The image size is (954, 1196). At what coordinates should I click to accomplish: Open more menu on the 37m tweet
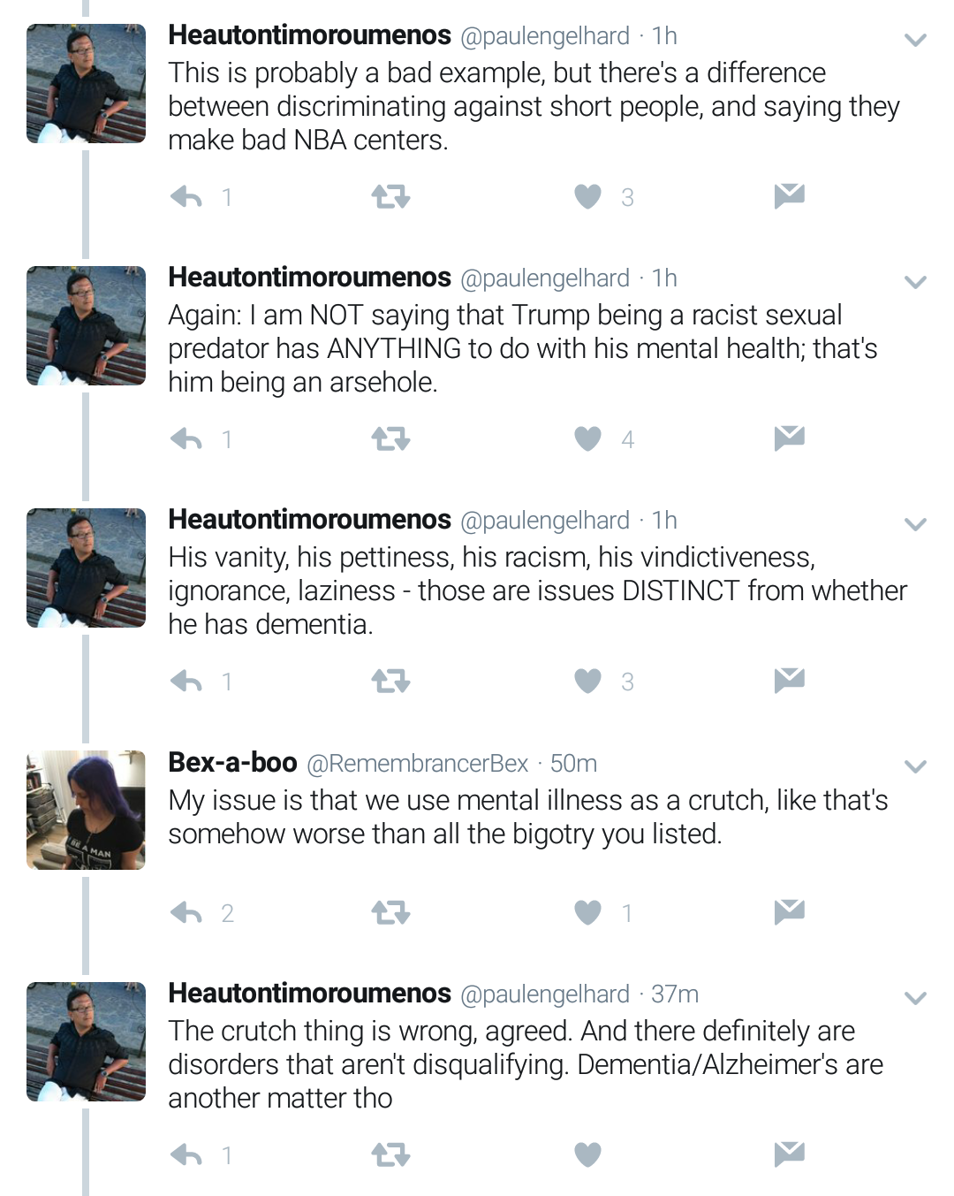915,998
